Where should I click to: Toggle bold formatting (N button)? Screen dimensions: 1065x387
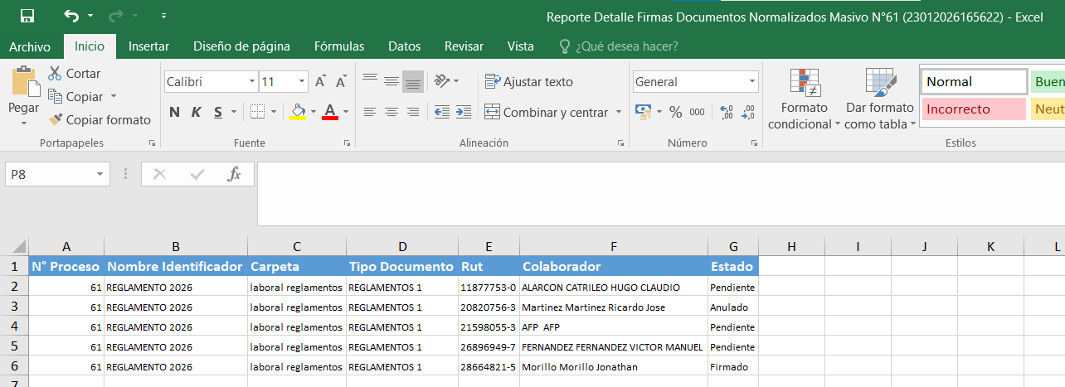(174, 112)
